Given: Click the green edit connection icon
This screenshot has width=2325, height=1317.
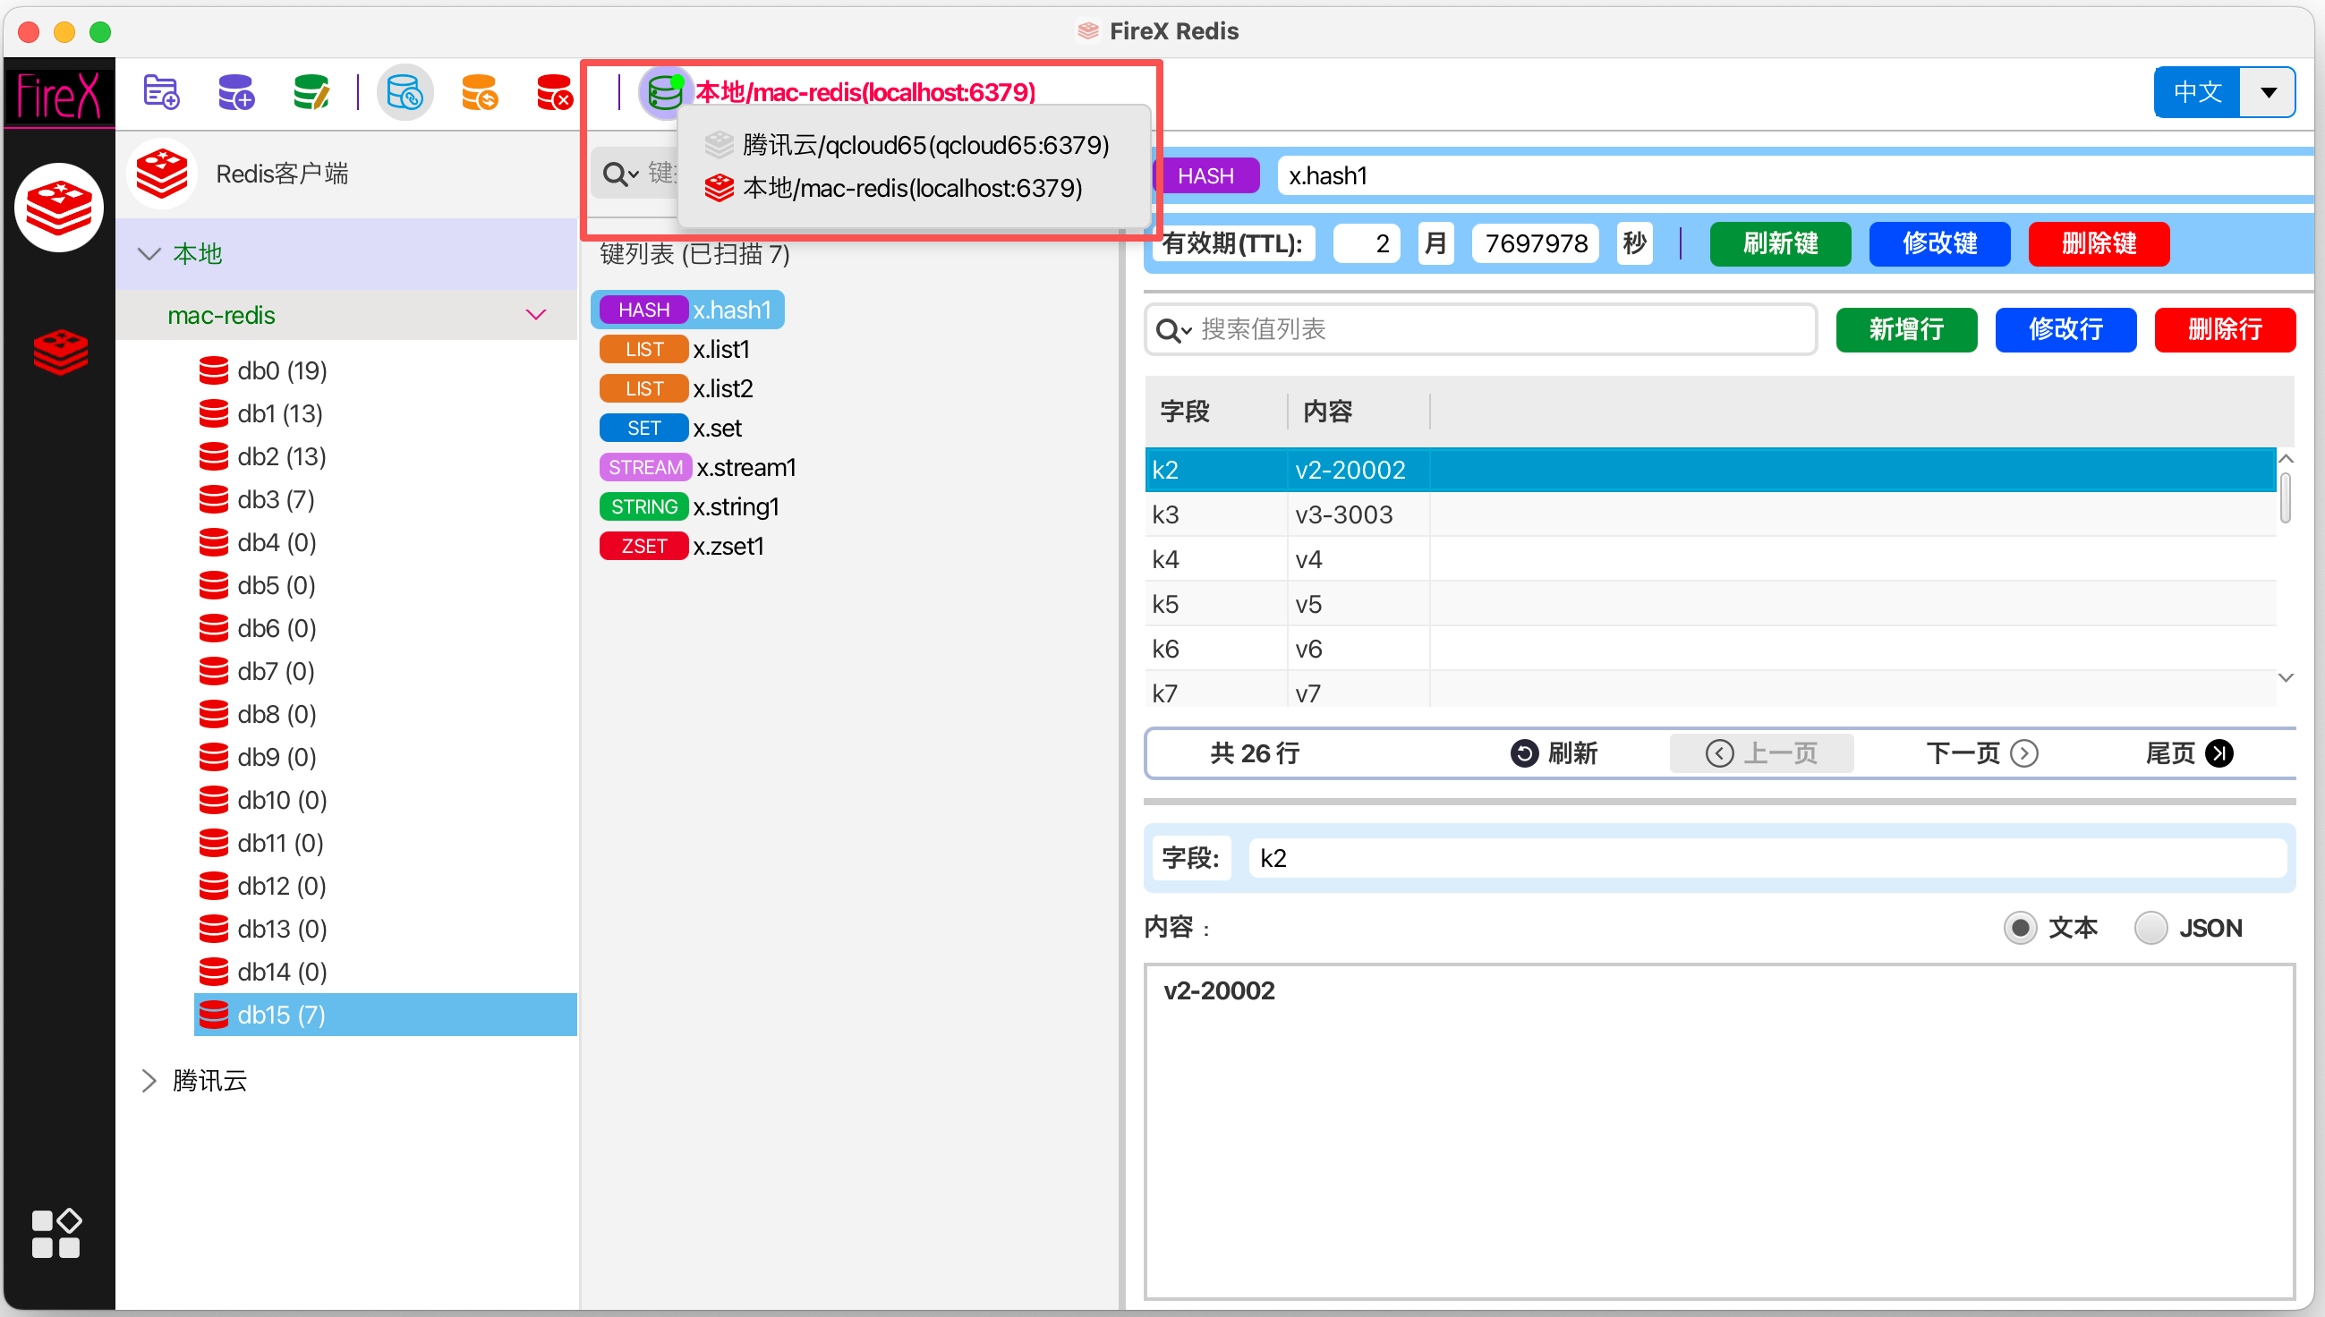Looking at the screenshot, I should (311, 92).
